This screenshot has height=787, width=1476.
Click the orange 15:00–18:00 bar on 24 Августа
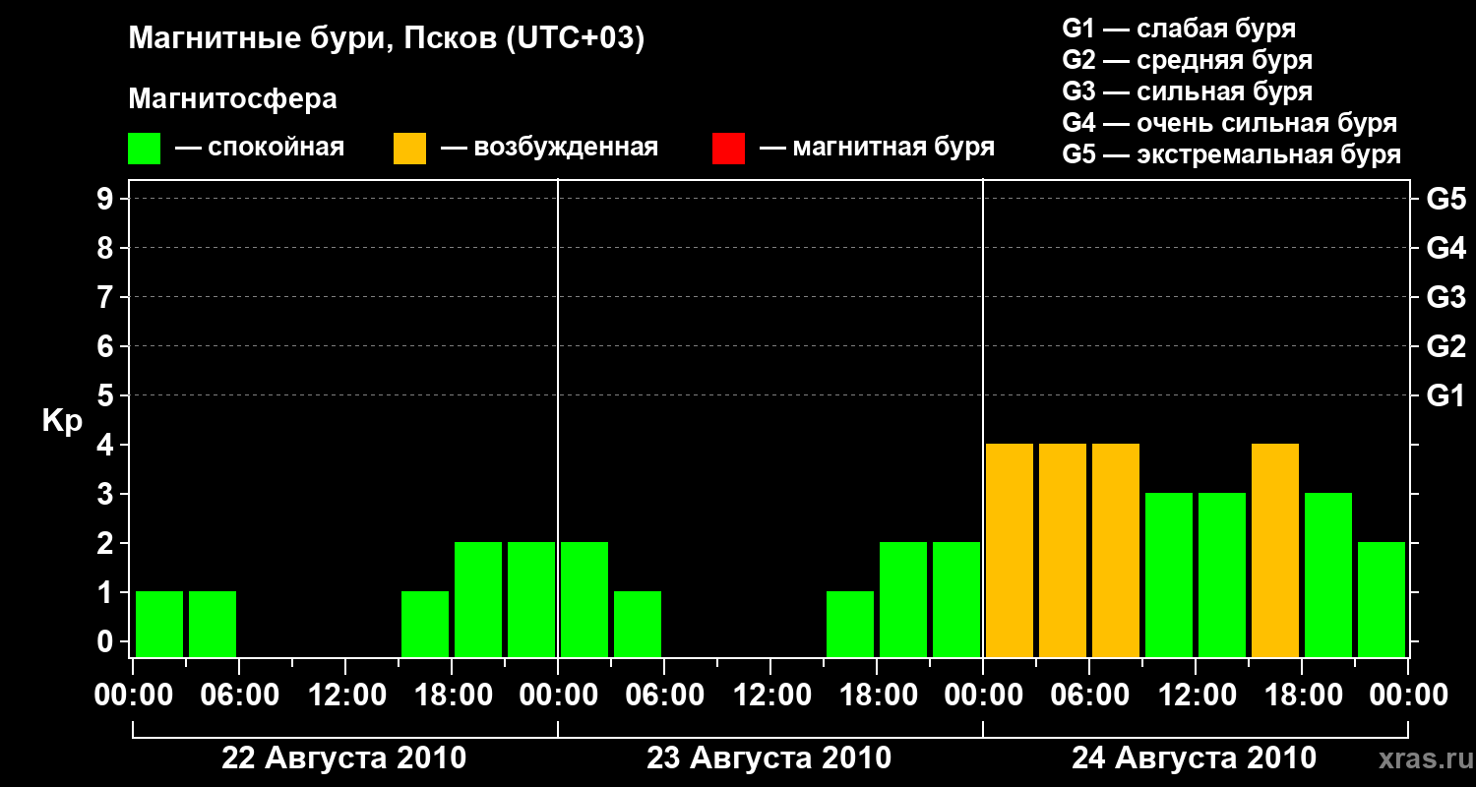1275,550
